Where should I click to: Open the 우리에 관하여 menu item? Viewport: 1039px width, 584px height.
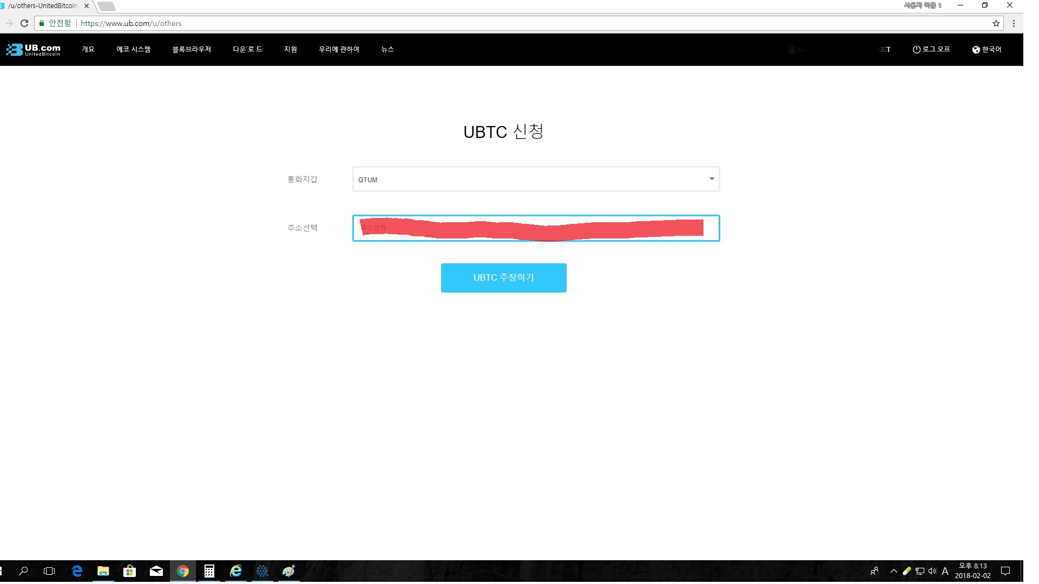click(339, 49)
